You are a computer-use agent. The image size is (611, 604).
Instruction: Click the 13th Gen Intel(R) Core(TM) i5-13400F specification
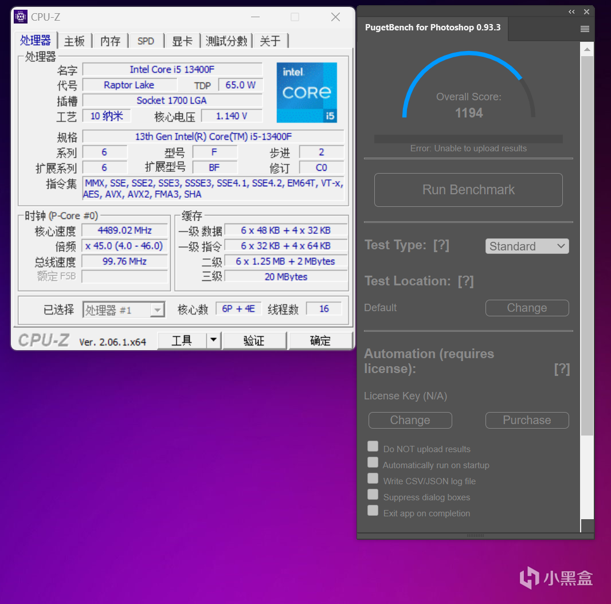(213, 137)
